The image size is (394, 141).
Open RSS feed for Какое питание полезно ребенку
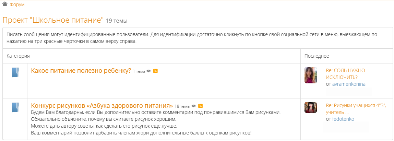pos(155,71)
